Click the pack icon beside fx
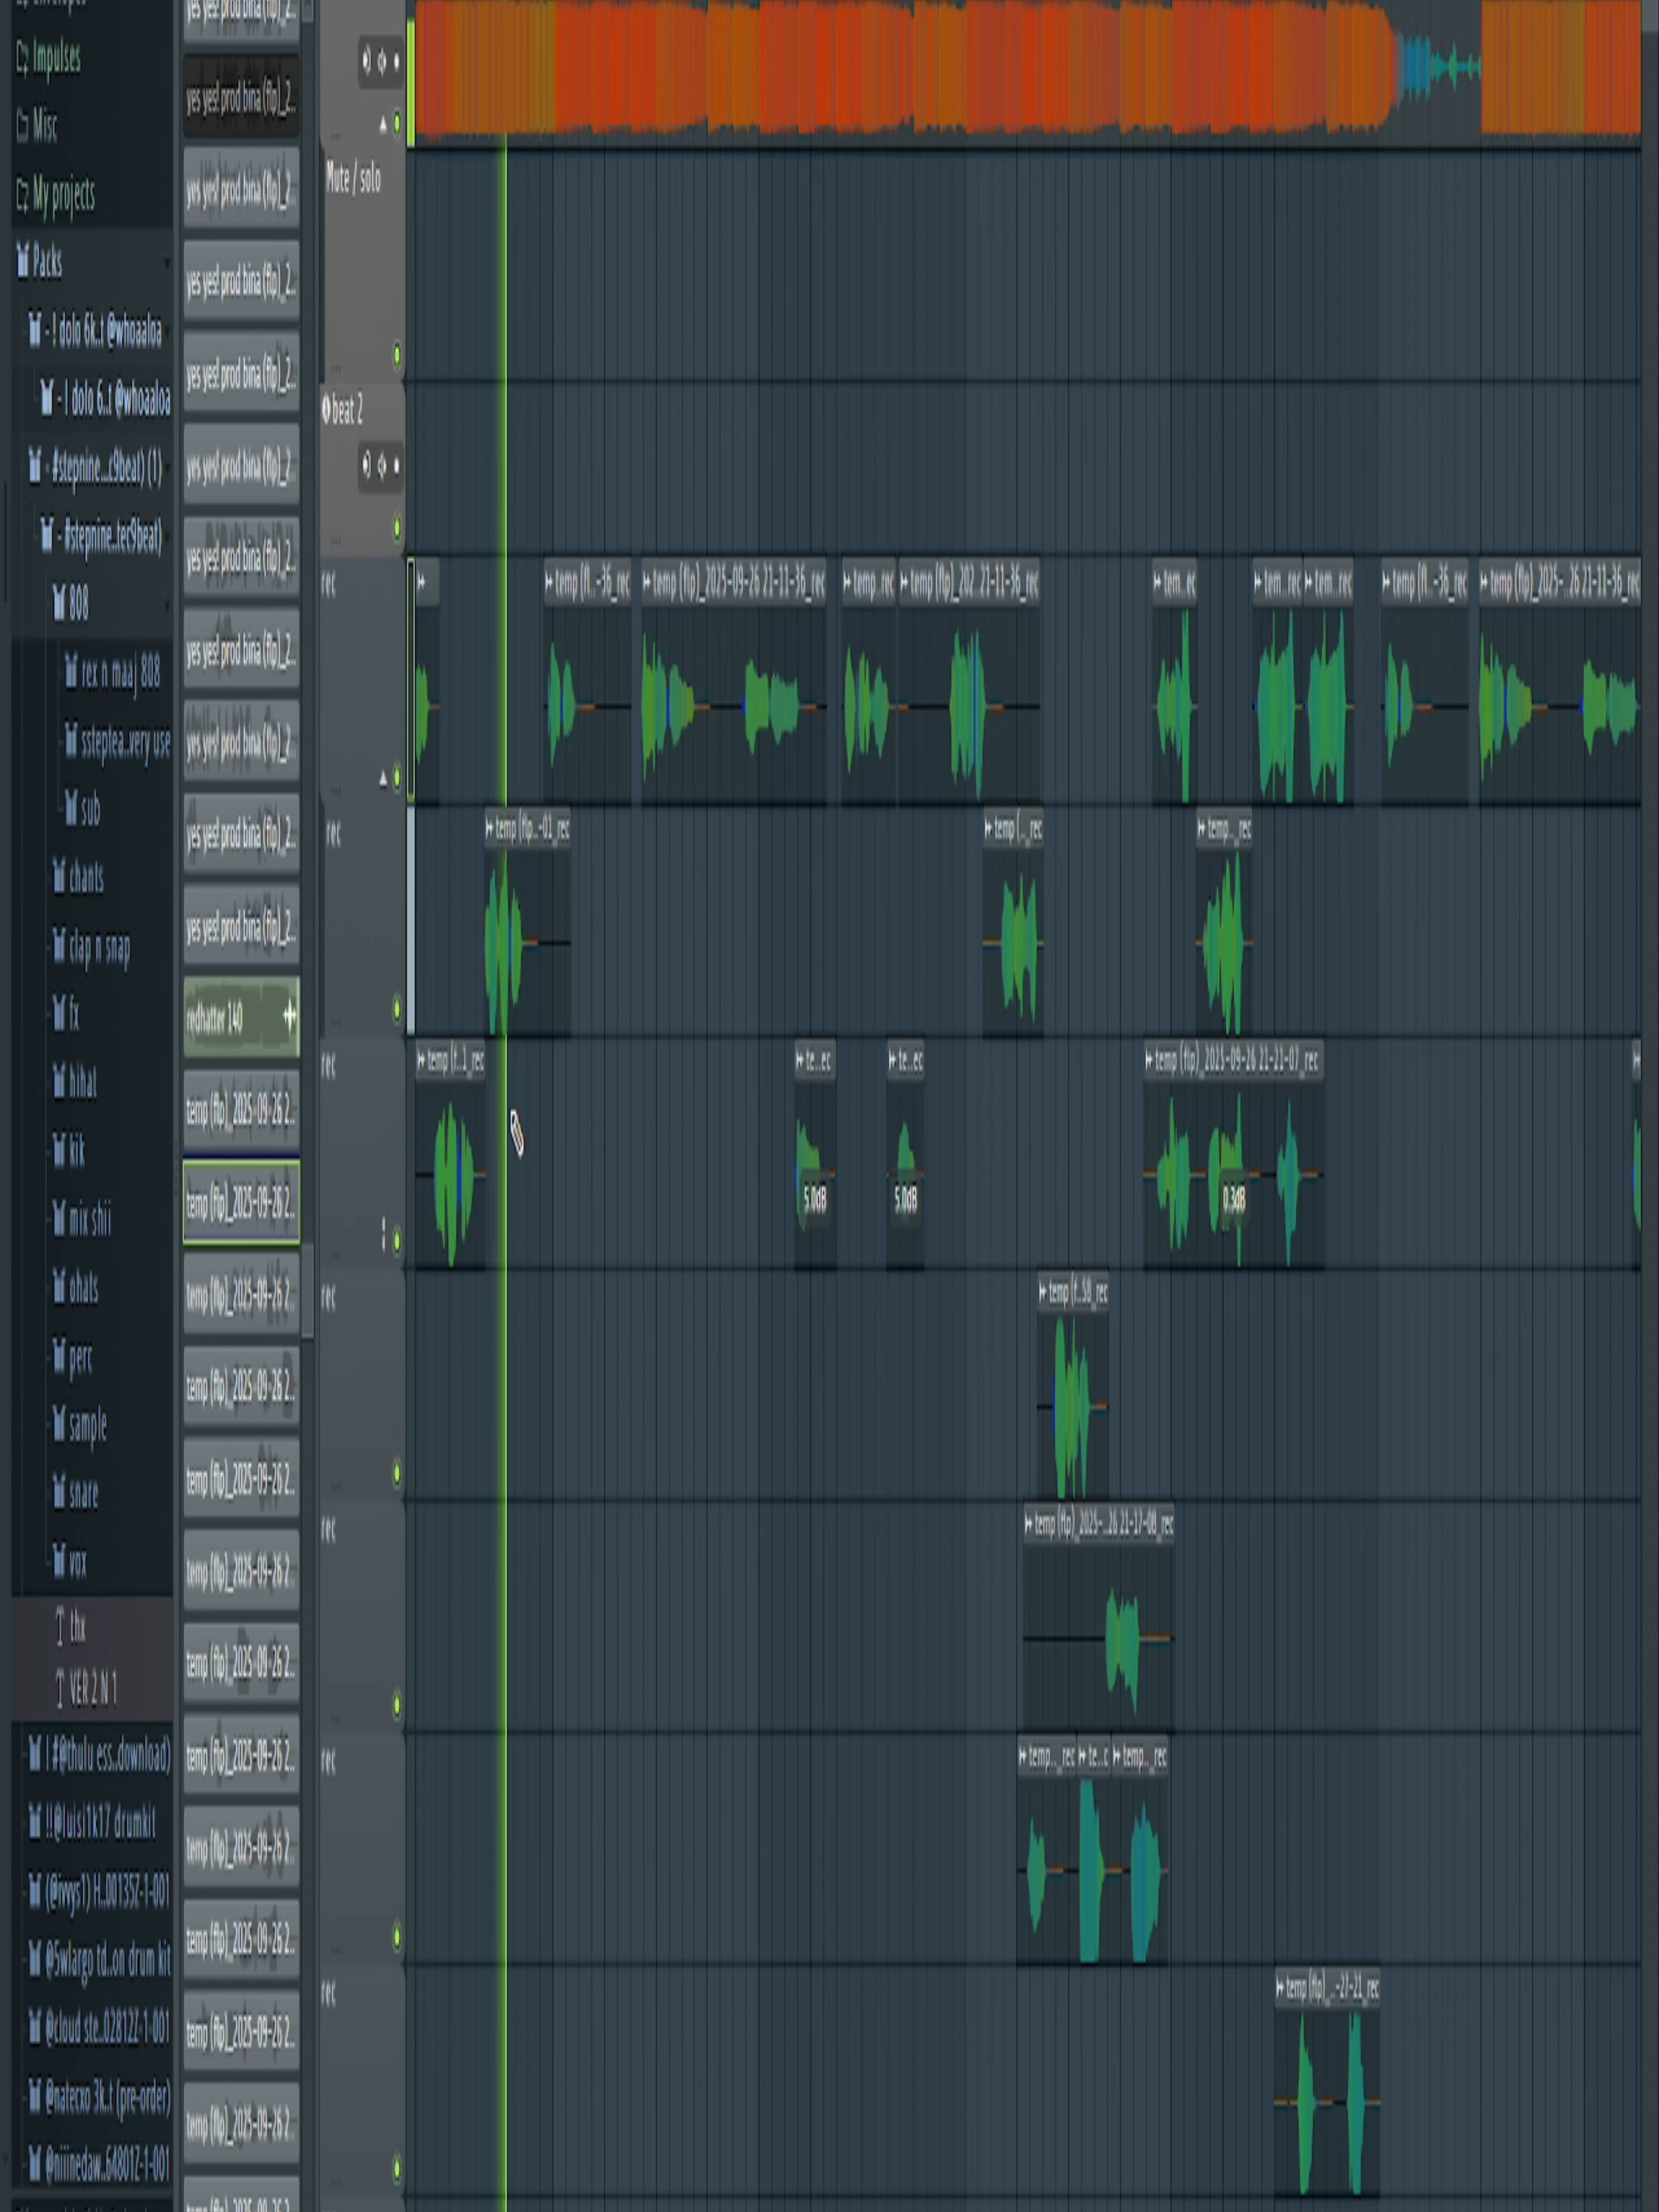 pos(59,1014)
